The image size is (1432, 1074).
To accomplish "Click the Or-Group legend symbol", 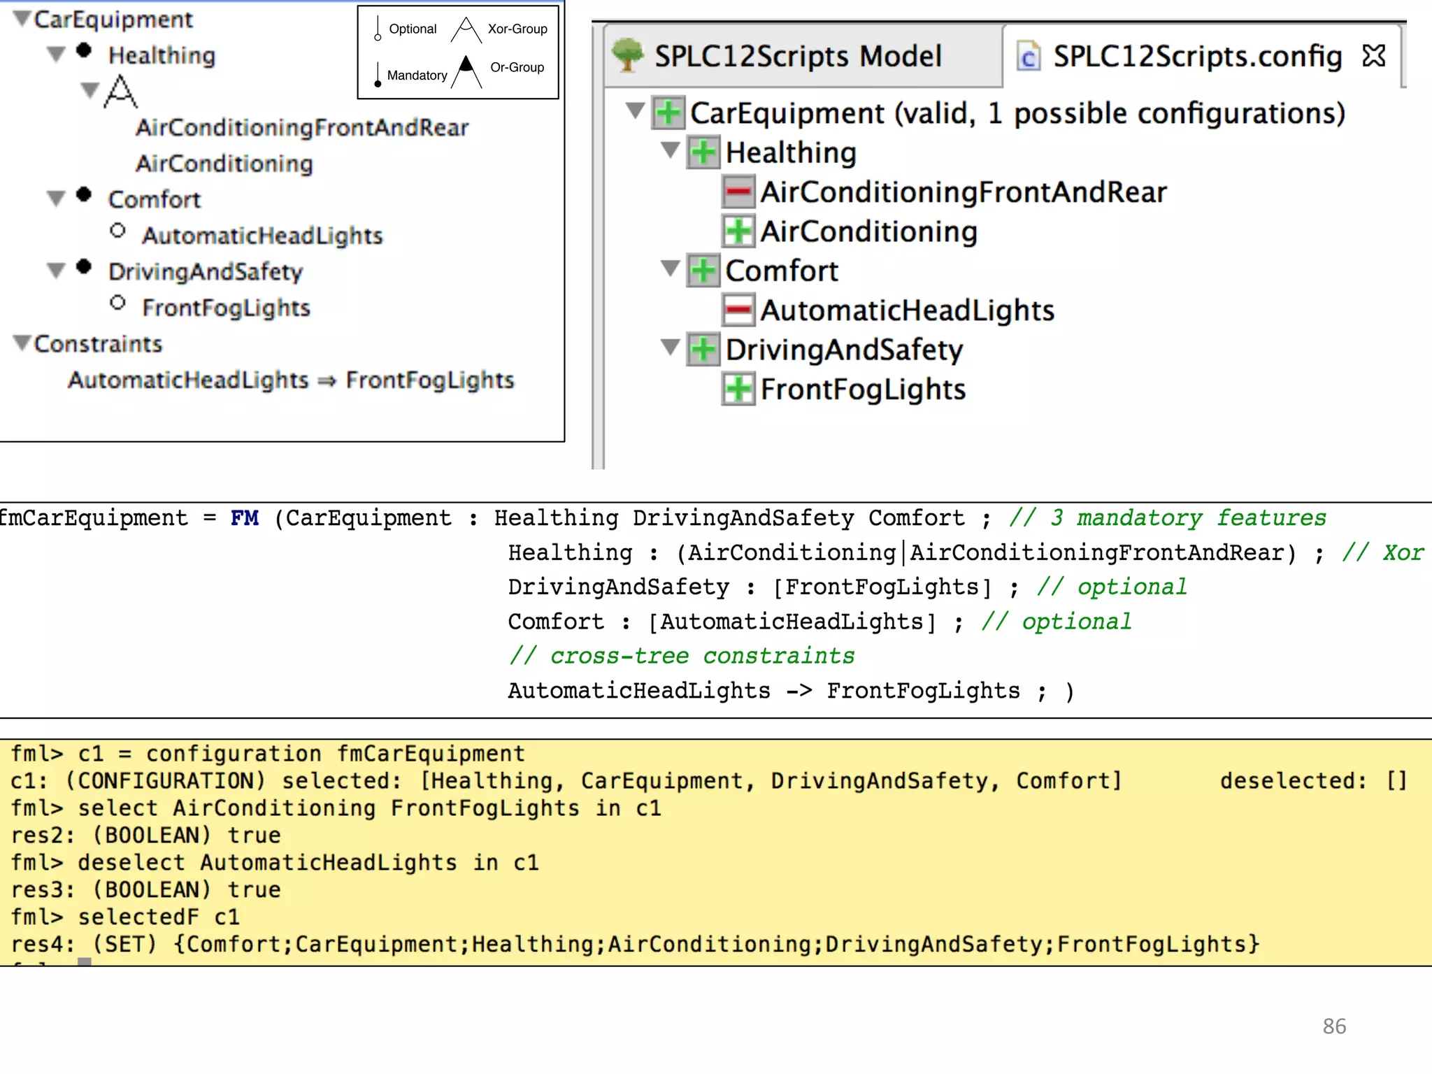I will pyautogui.click(x=466, y=72).
